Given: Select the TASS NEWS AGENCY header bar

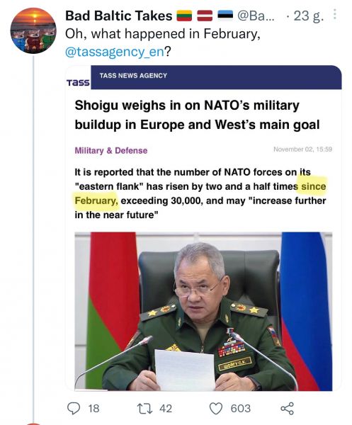Looking at the screenshot, I should pyautogui.click(x=216, y=77).
